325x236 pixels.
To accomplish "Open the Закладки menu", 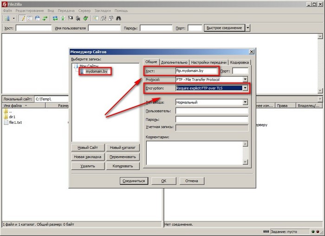I will (x=103, y=11).
